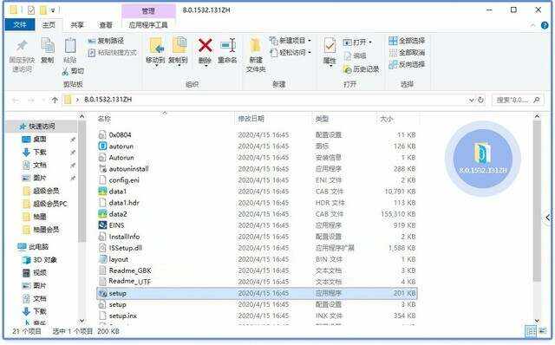Click the Paste shortcut button
Viewport: 555px width, 345px height.
click(x=112, y=53)
